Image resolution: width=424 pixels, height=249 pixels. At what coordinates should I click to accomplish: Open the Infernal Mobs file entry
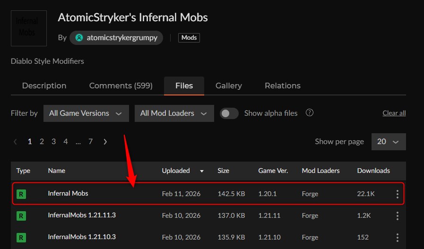click(x=68, y=193)
